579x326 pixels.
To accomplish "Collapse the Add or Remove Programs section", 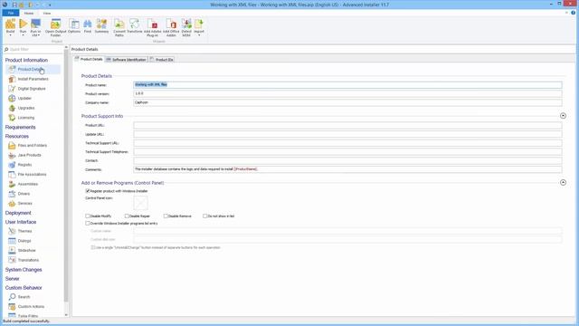I will pyautogui.click(x=563, y=182).
